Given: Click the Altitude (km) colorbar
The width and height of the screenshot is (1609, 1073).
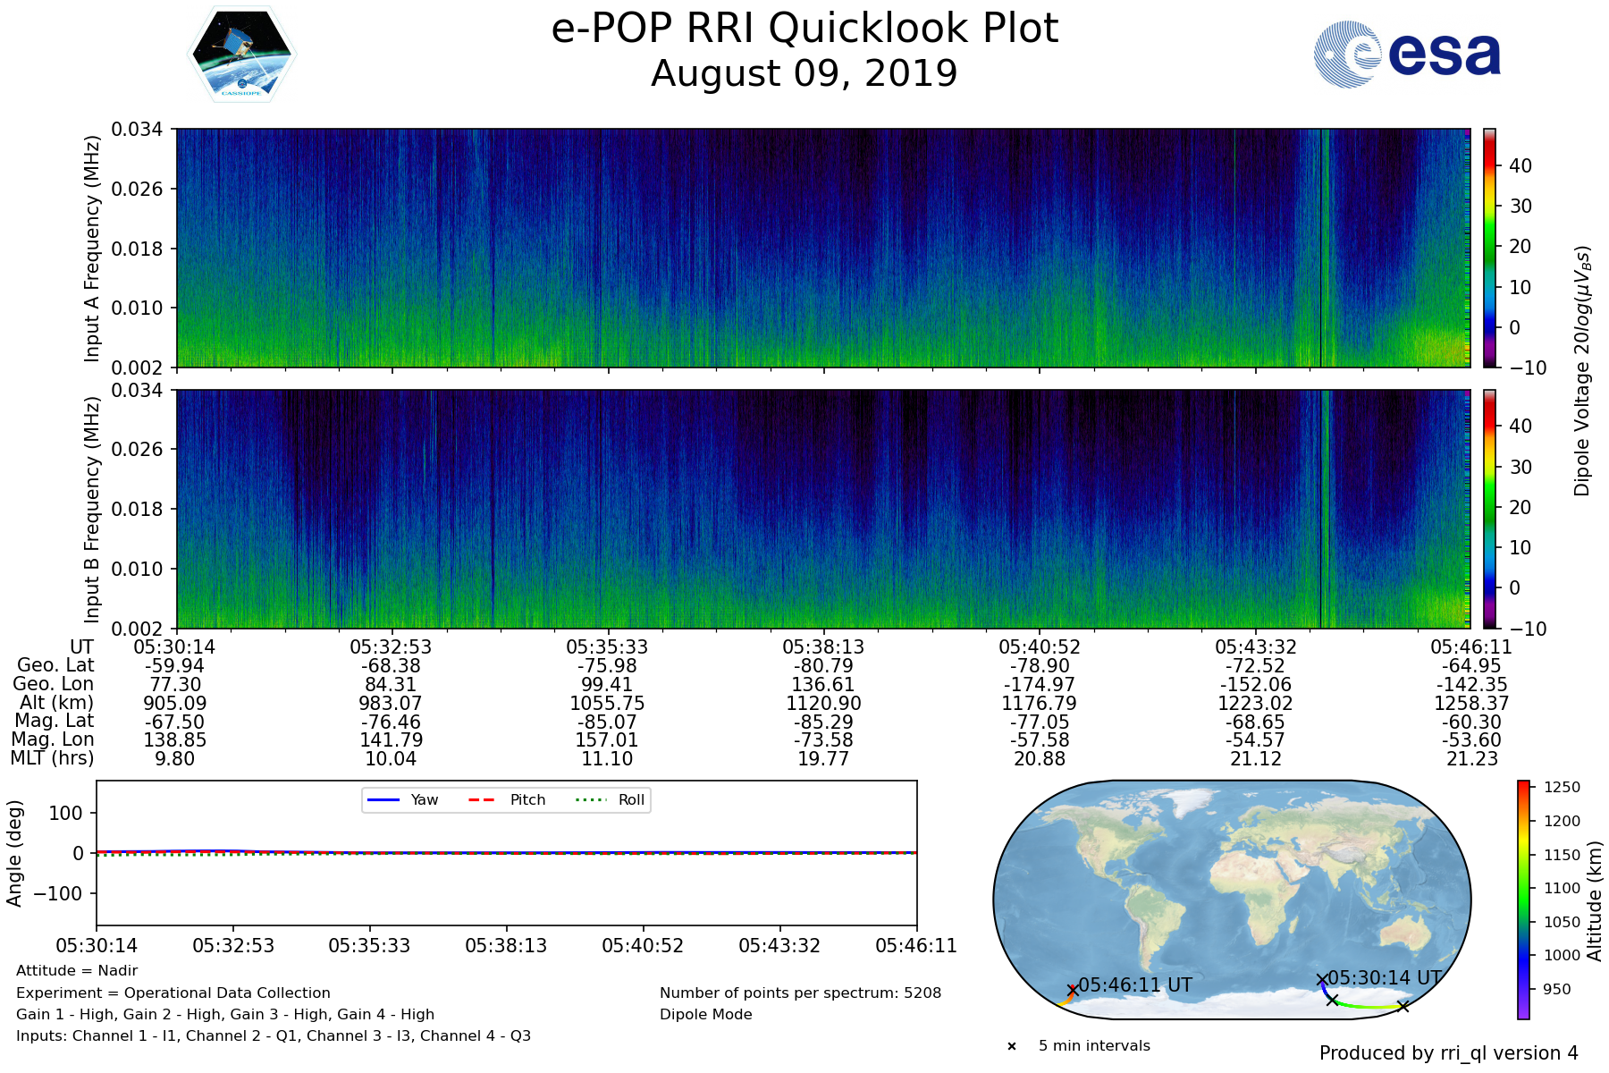Looking at the screenshot, I should 1523,900.
